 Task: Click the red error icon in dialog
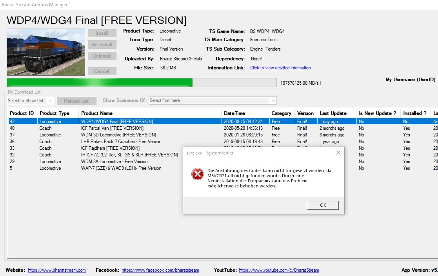198,174
